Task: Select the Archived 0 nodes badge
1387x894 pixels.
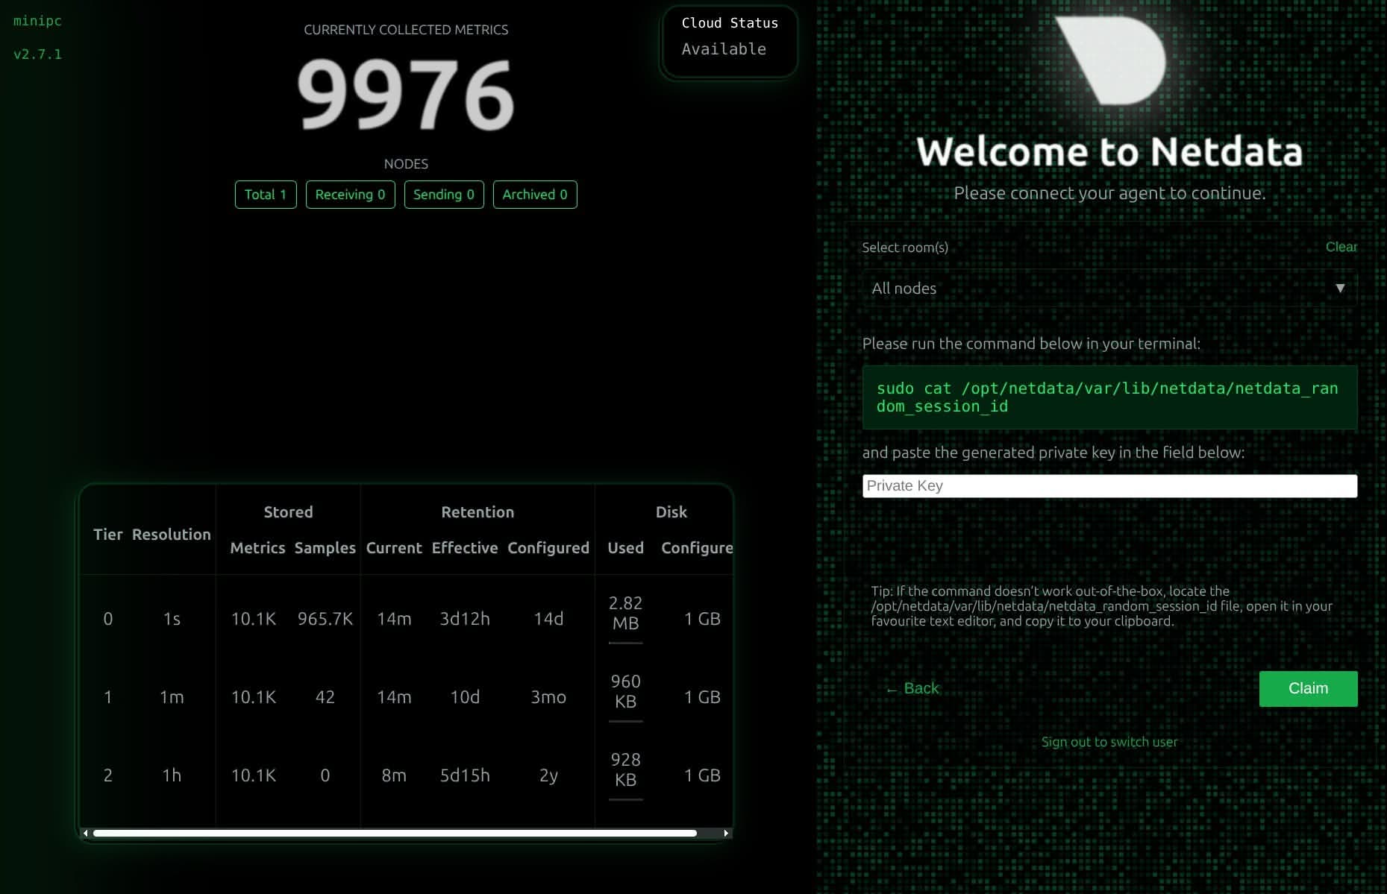Action: 535,195
